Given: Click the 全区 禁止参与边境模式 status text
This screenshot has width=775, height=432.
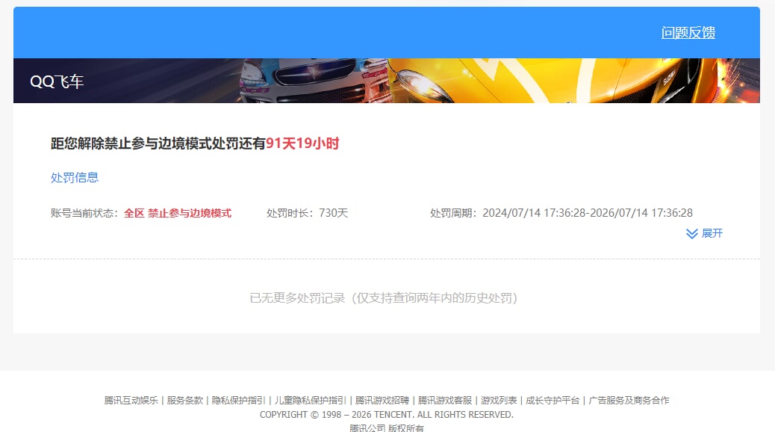Looking at the screenshot, I should [178, 213].
